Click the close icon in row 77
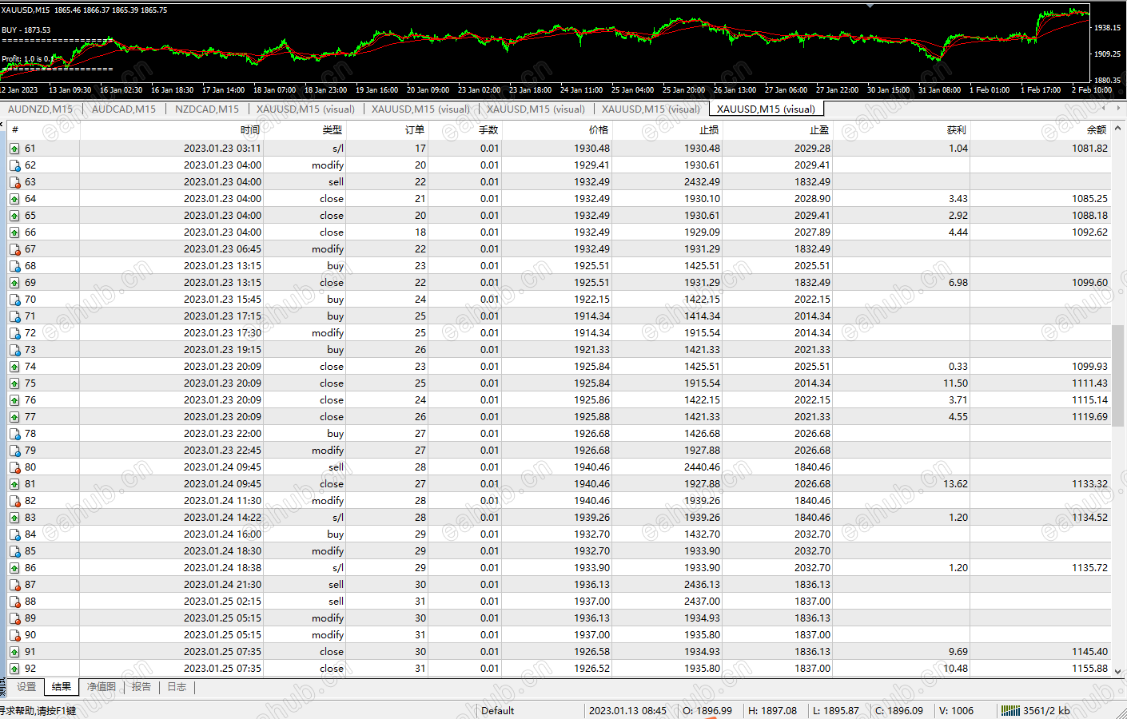This screenshot has width=1127, height=719. [14, 417]
